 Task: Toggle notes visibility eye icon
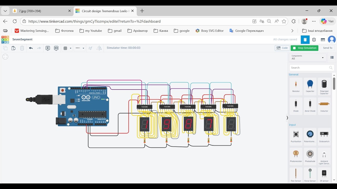point(56,48)
